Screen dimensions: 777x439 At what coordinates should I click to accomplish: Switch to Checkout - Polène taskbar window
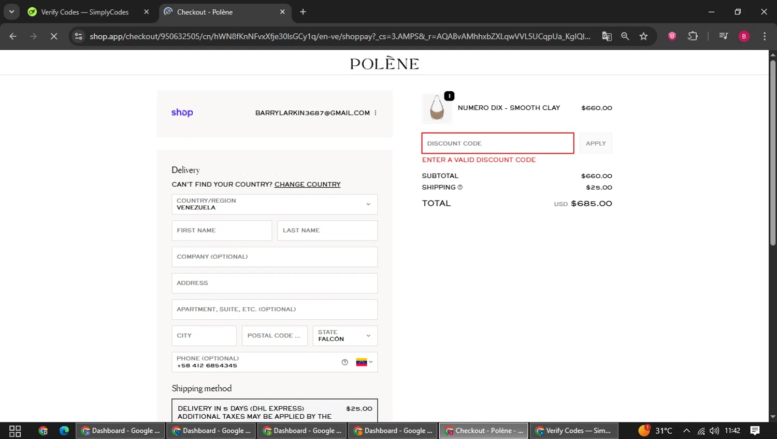click(484, 431)
